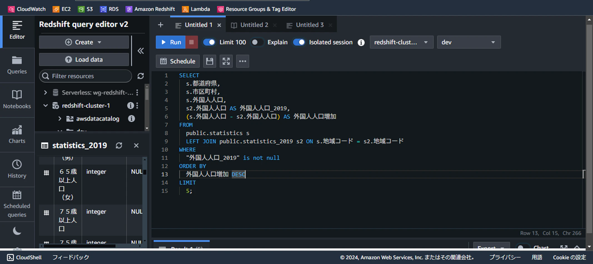Switch to the Editor sidebar view
The width and height of the screenshot is (593, 264).
[x=17, y=31]
